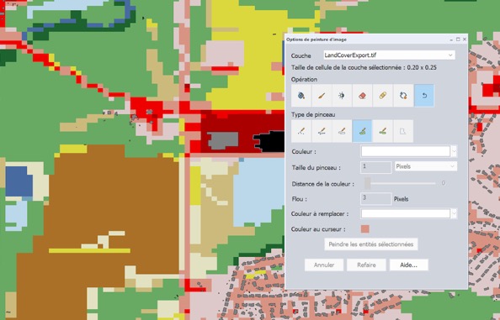
Task: Click the Taille du pinceau input field
Action: coord(376,167)
